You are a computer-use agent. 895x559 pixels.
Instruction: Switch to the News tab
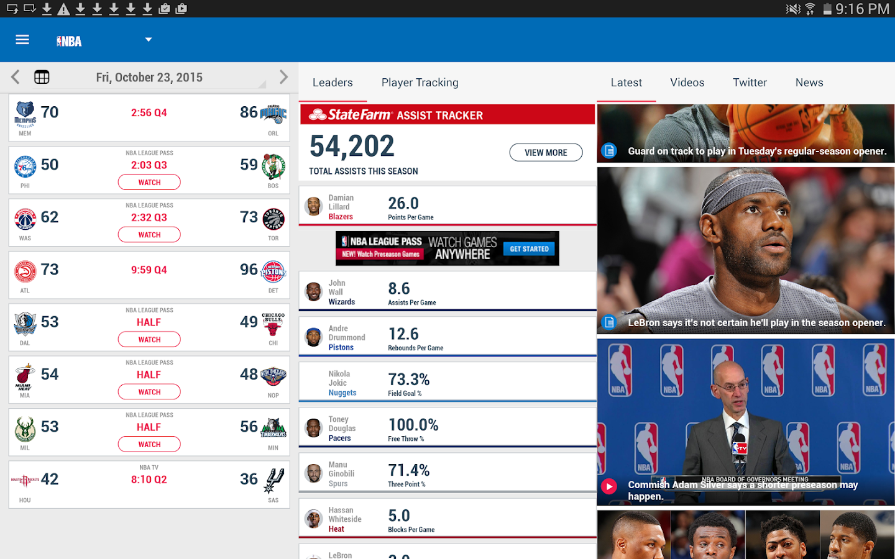coord(809,83)
